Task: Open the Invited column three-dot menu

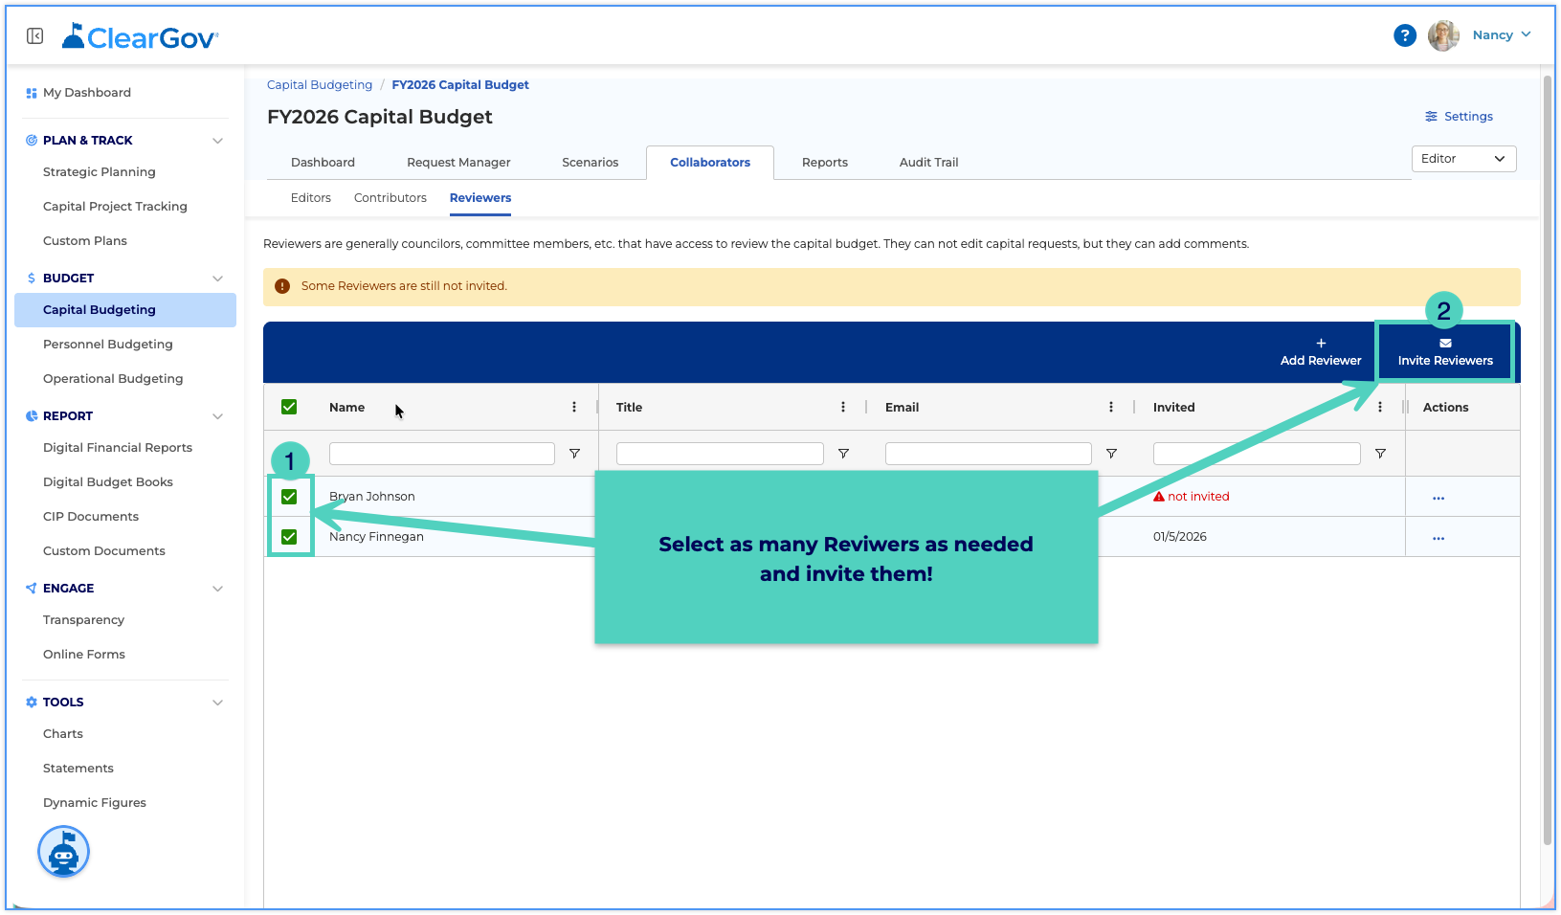Action: coord(1379,407)
